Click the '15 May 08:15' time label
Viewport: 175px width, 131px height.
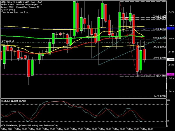(119, 129)
